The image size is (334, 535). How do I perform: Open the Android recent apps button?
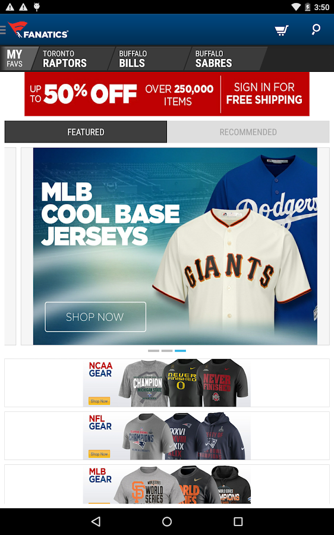tap(238, 521)
